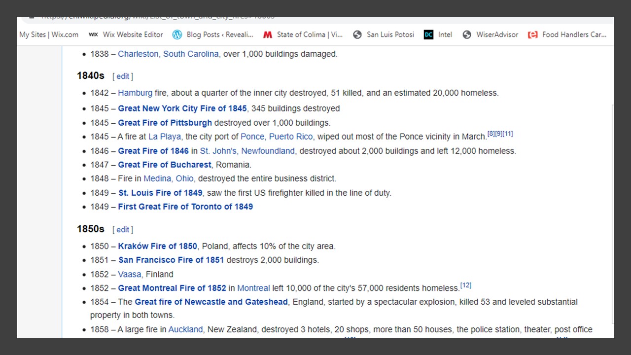Click the WordPress Blog Posts bookmark icon
Screen dimensions: 631x355
177,35
